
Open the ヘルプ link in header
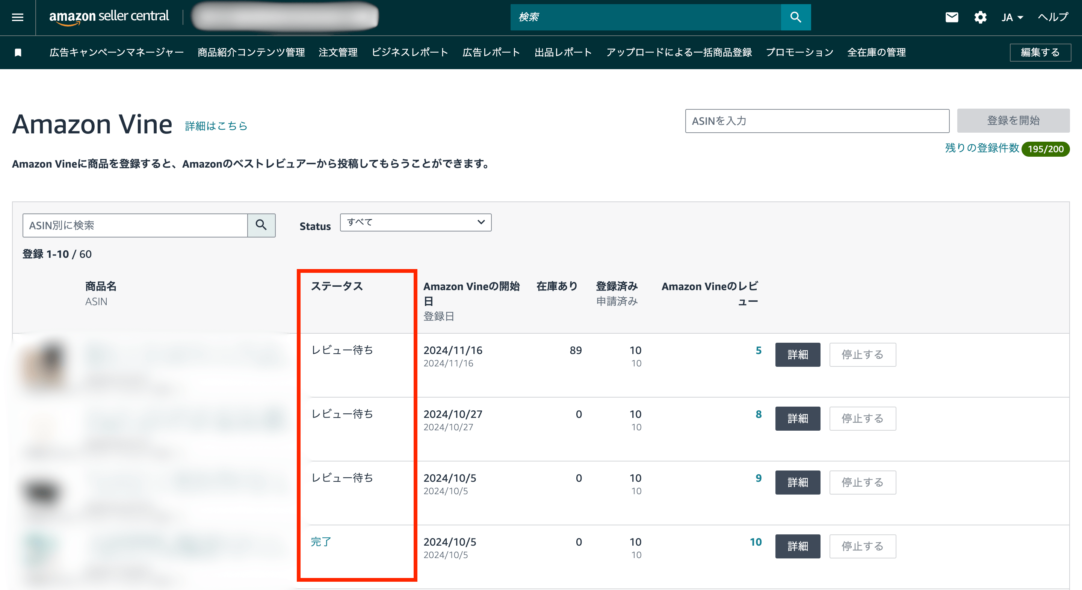click(x=1053, y=17)
